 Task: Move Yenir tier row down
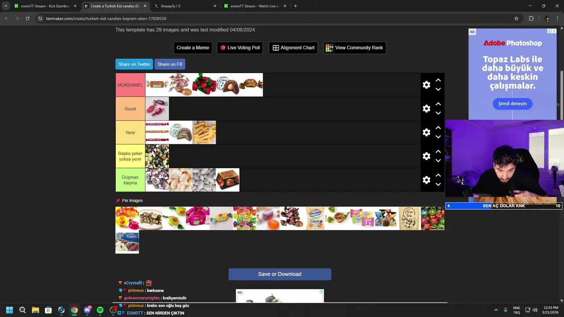tap(438, 137)
